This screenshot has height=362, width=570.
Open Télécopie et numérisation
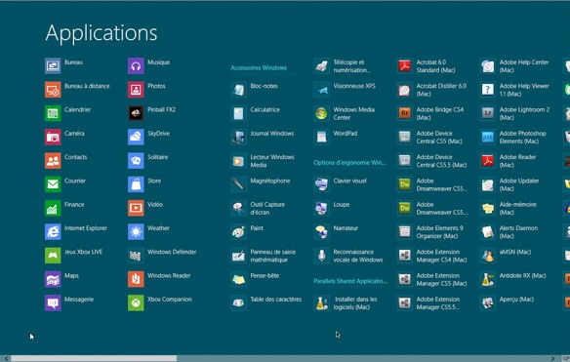pos(322,65)
